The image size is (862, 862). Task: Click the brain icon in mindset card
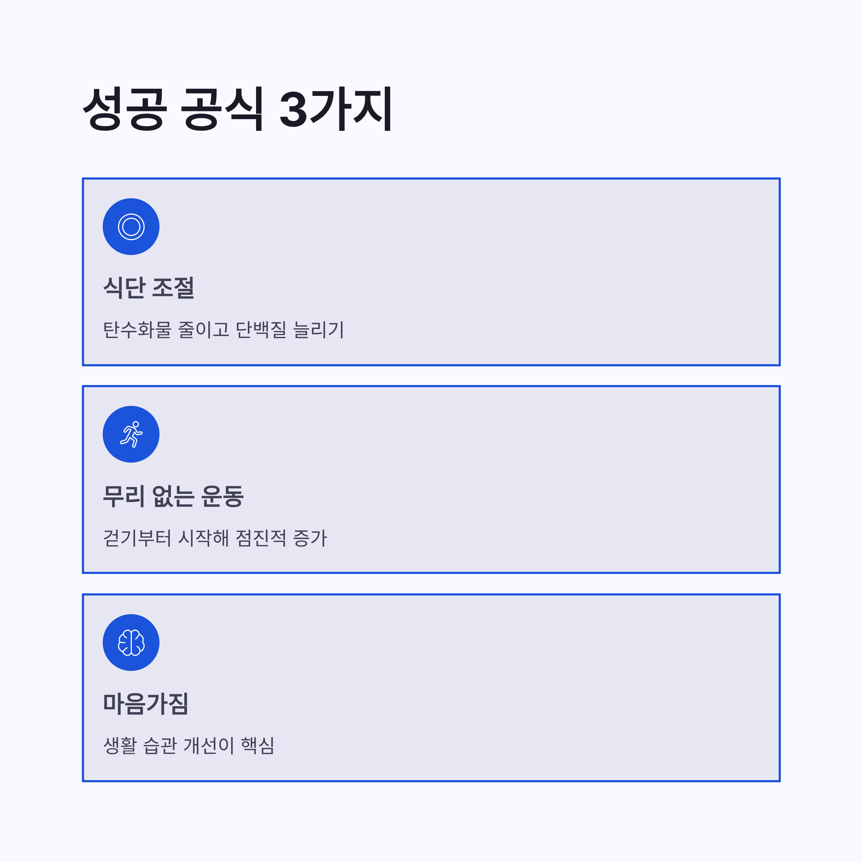point(131,643)
